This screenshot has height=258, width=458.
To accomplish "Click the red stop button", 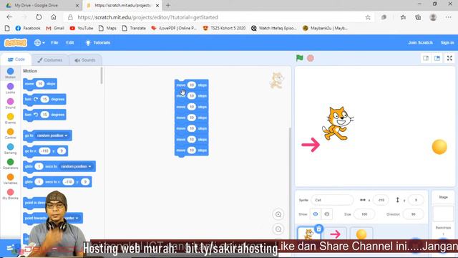I will click(310, 58).
